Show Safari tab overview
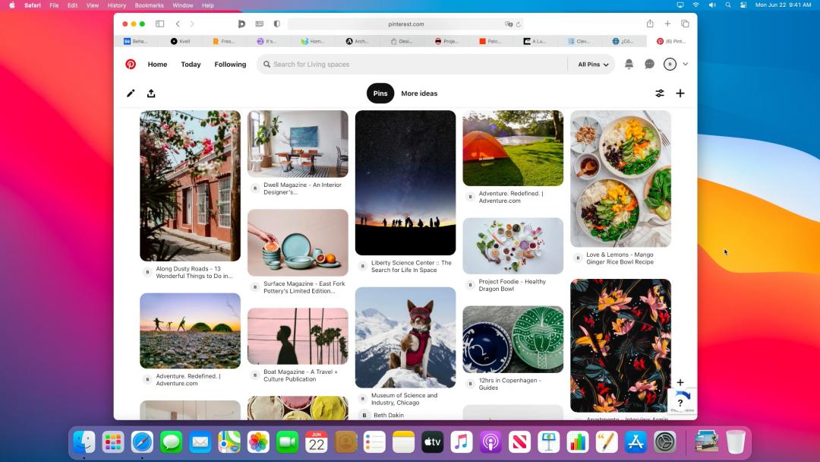The image size is (820, 462). click(685, 24)
